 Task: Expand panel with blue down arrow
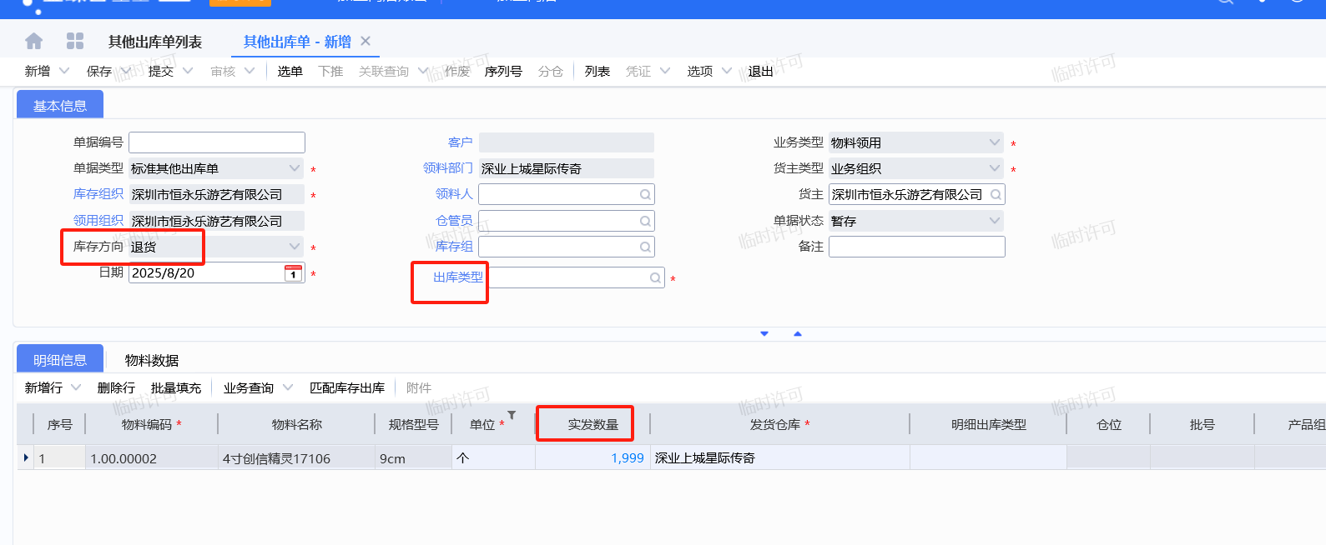[764, 334]
